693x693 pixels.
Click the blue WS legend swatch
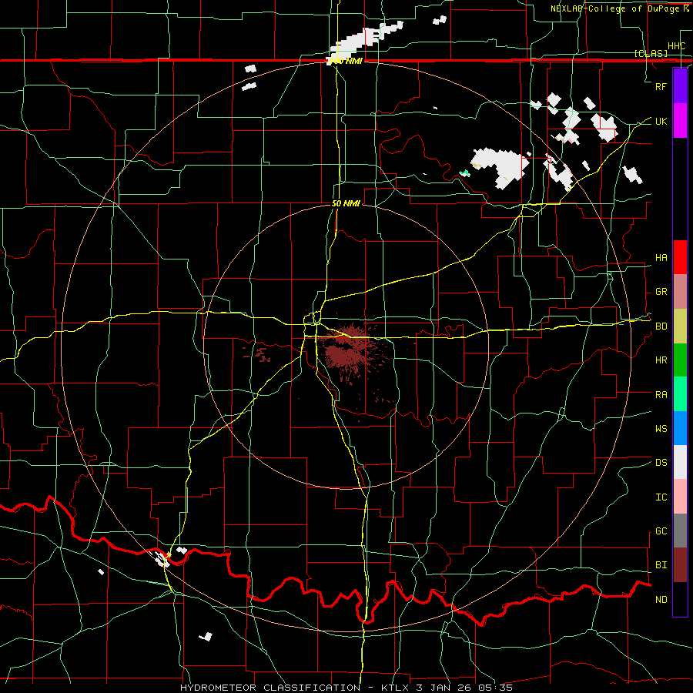click(680, 428)
